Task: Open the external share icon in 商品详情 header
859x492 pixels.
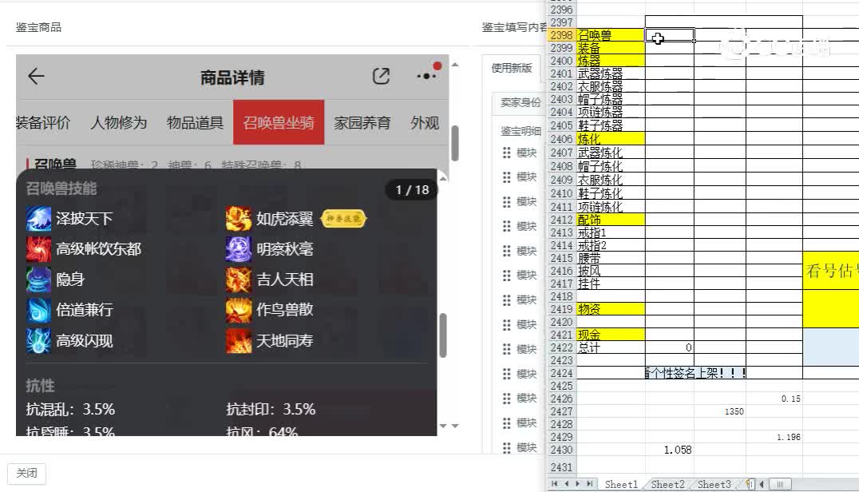Action: click(381, 76)
